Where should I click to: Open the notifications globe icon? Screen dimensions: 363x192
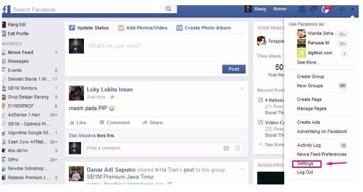325,9
